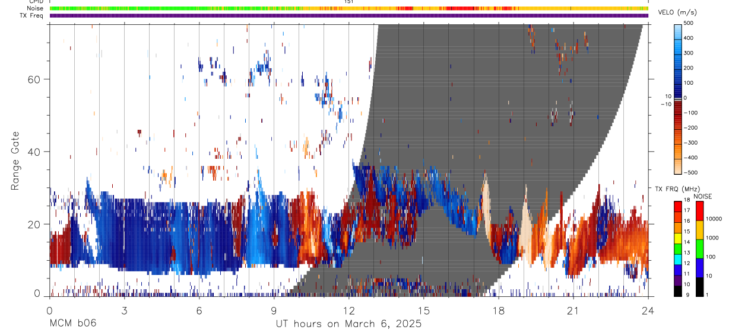Click the purple TX Freq strip bar
The height and width of the screenshot is (336, 729).
pos(349,15)
